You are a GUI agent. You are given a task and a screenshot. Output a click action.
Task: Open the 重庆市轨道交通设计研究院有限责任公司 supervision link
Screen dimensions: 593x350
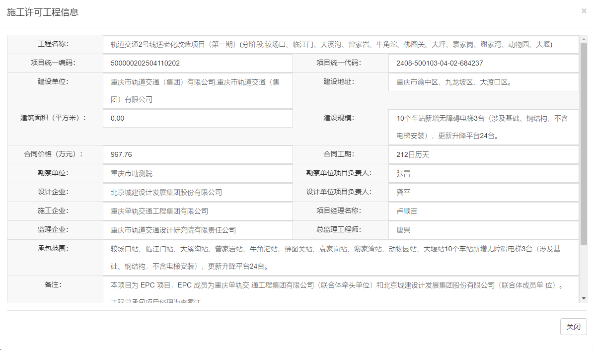coord(174,230)
